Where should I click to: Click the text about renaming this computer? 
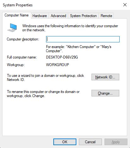43,94
